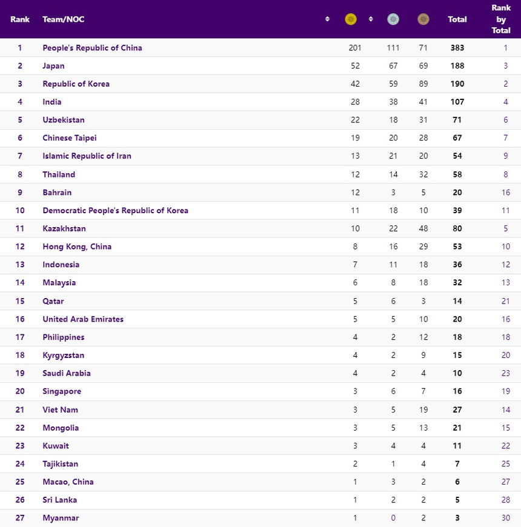Viewport: 521px width, 527px height.
Task: Click the gold medal column icon
Action: coord(351,19)
